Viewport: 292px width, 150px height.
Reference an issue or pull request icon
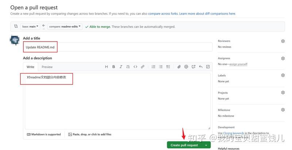193,67
